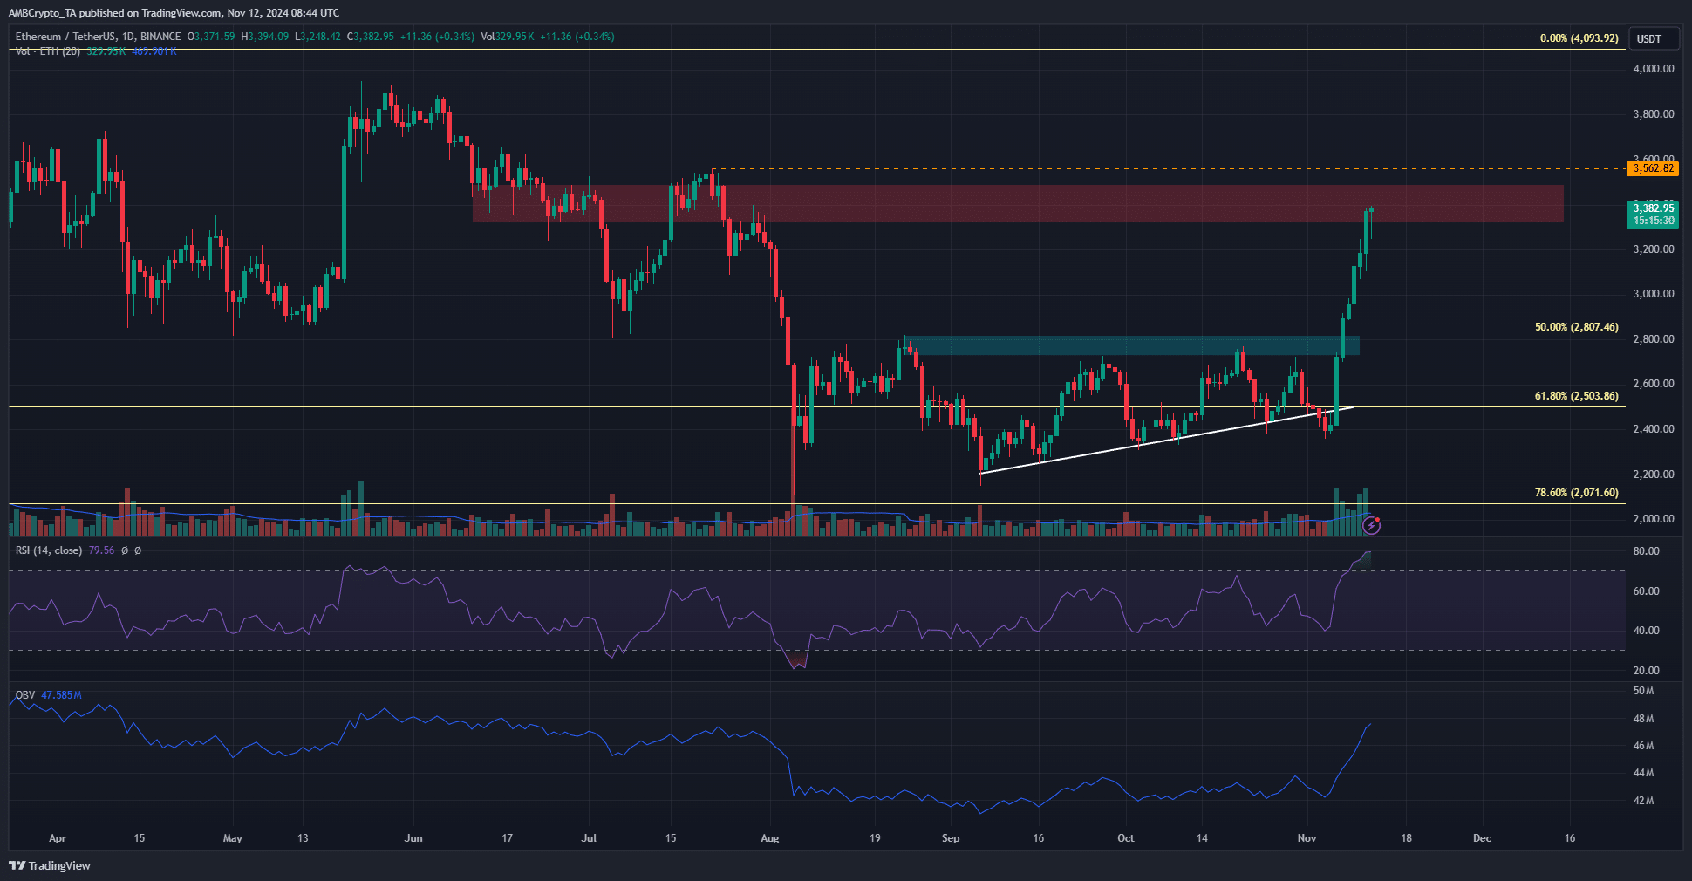Click the RSI axis 60.00 label
Viewport: 1692px width, 881px height.
coord(1646,591)
